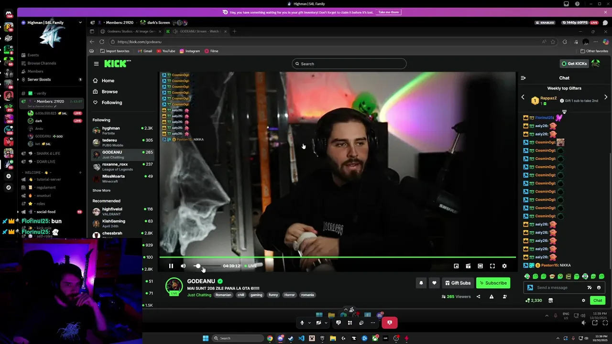Image resolution: width=612 pixels, height=344 pixels.
Task: Open MissMoarta channel in sidebar
Action: (122, 179)
